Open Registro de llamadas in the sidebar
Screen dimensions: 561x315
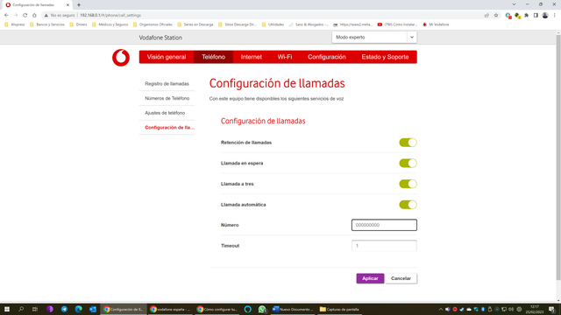point(167,84)
